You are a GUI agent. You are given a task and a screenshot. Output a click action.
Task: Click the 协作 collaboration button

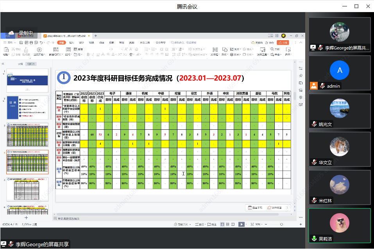point(270,42)
